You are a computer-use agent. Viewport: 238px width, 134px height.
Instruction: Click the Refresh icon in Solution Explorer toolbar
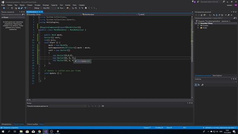216,15
